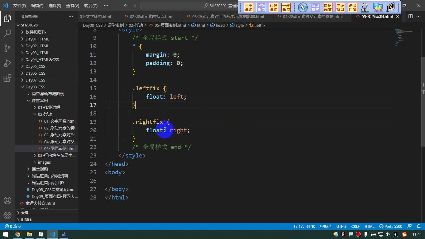The image size is (425, 239).
Task: Open the 文件(F) menu
Action: 19,6
